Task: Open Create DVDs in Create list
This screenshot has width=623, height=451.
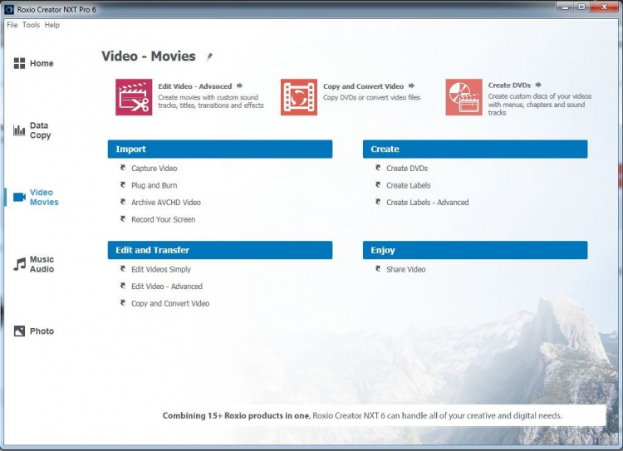Action: tap(407, 169)
